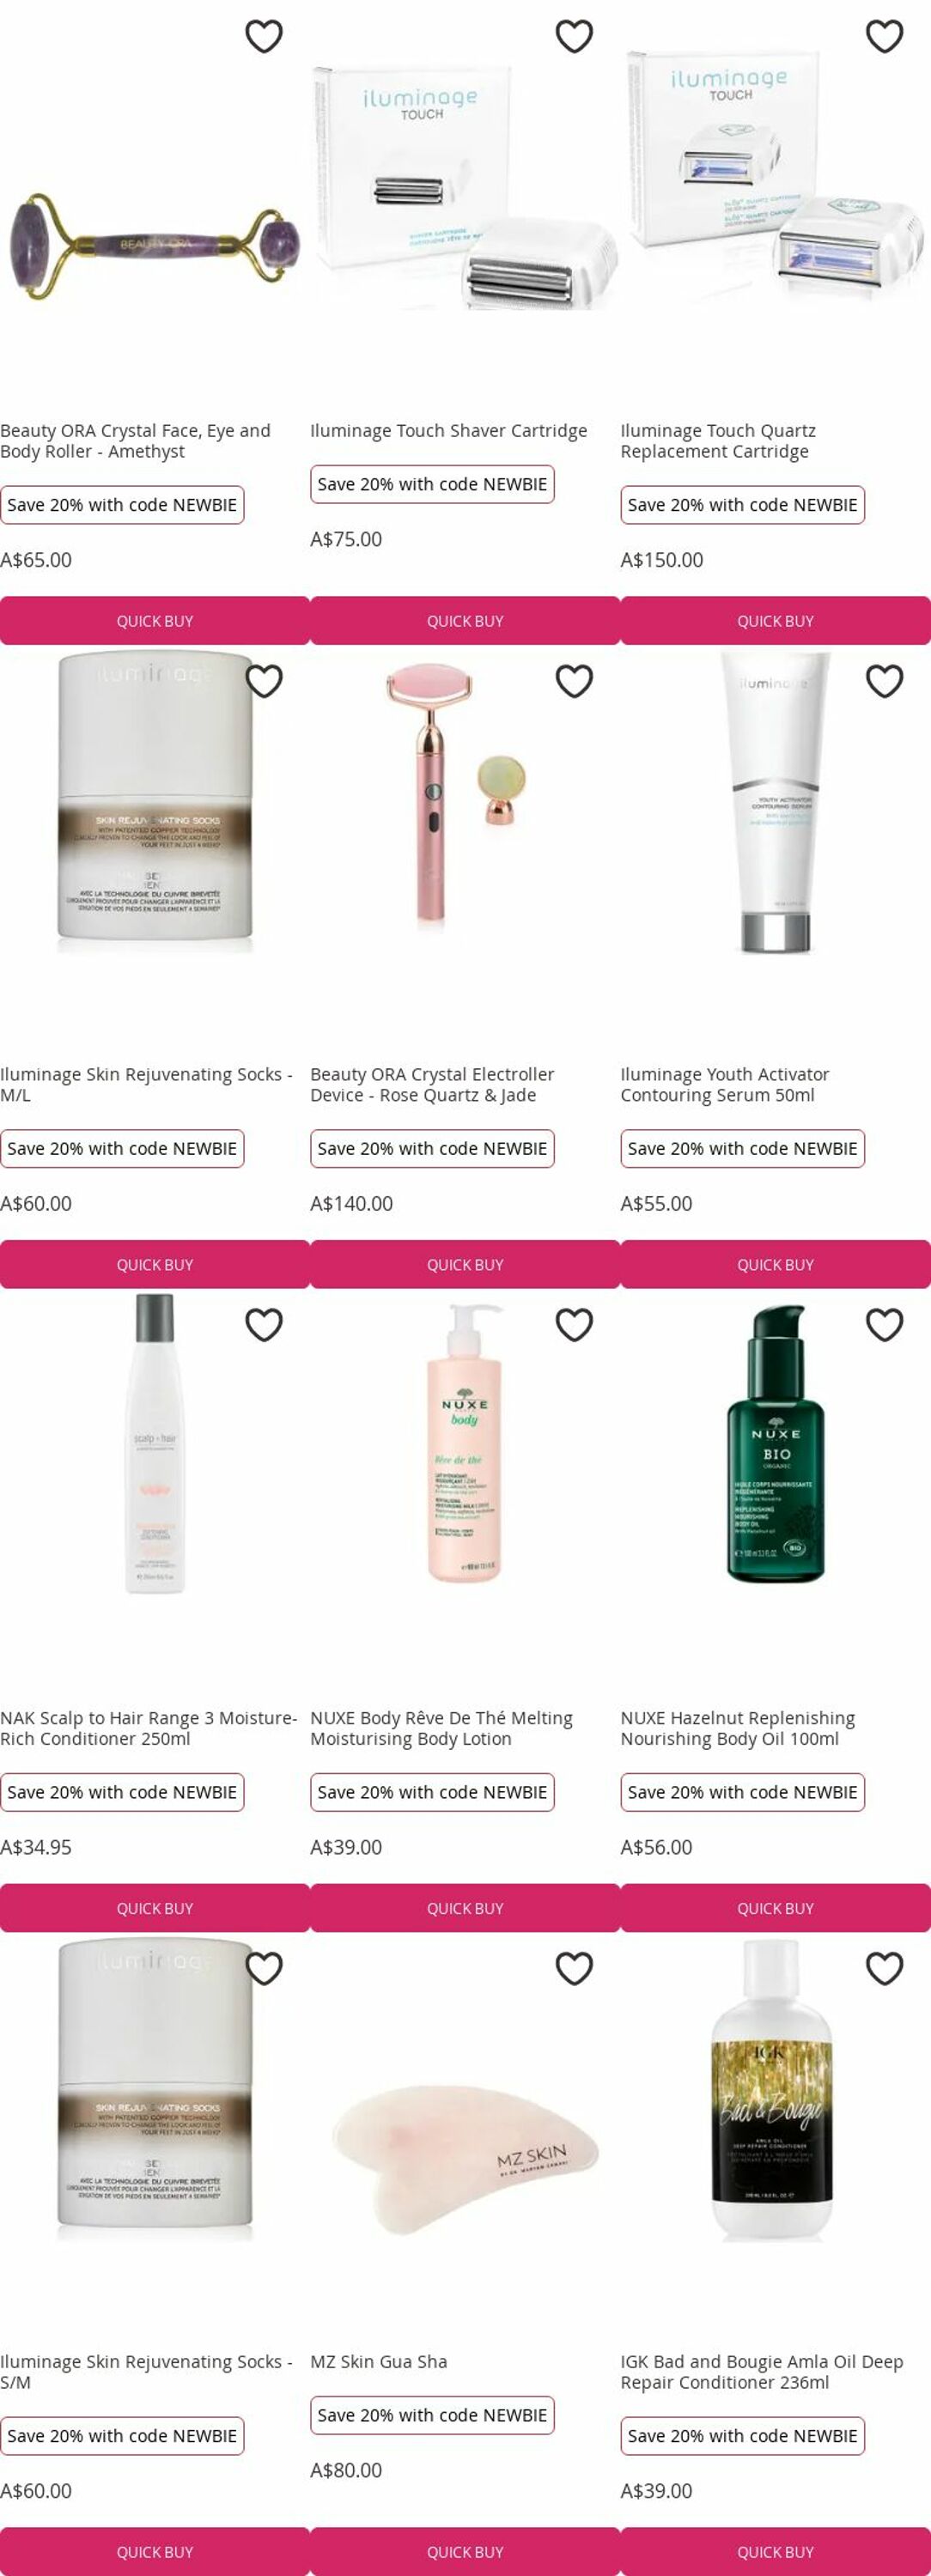931x2576 pixels.
Task: Add MZ Skin Gua Sha to wishlist
Action: point(574,1969)
